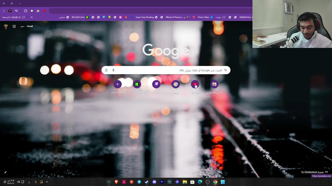Click the red YouTube extension icon in the toolbar
This screenshot has height=186, width=332.
[x=44, y=11]
